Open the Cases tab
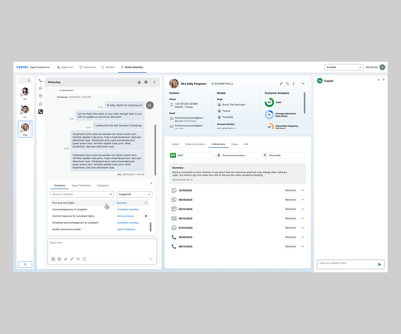 click(235, 144)
